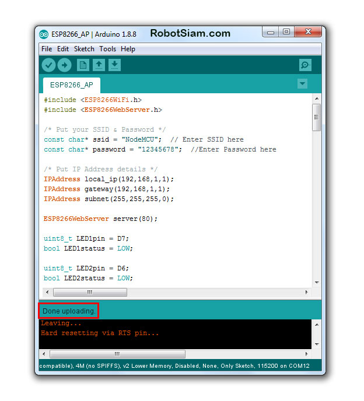The width and height of the screenshot is (364, 401).
Task: Click the console horizontal scrollbar thumb
Action: click(117, 354)
